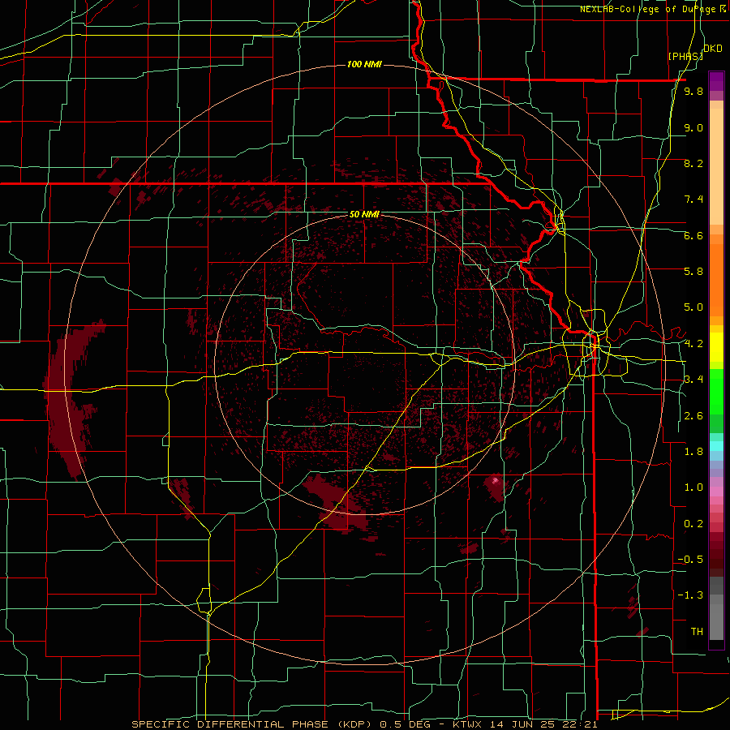Select the 9.0 value on the color scale

(x=693, y=127)
